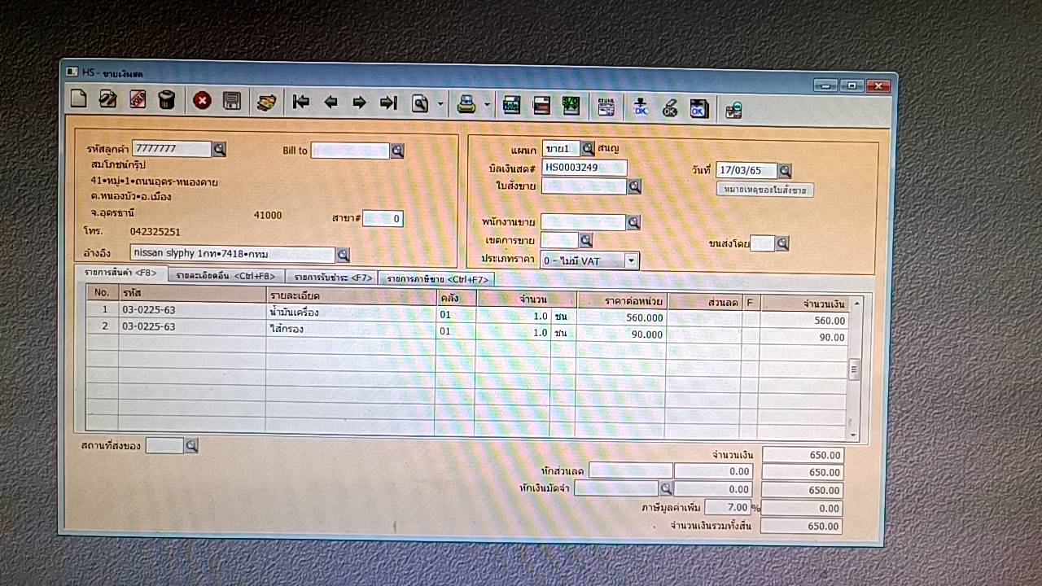Switch to รายละเอียดอื่น <Ctrl+F8> tab
The image size is (1042, 586).
click(225, 277)
